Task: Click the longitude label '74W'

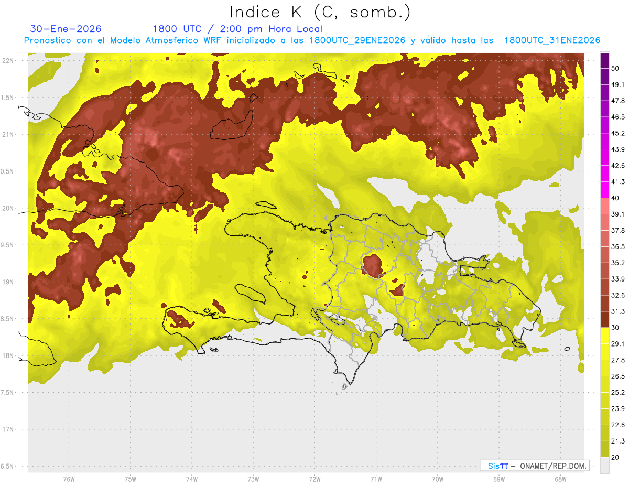Action: [191, 479]
